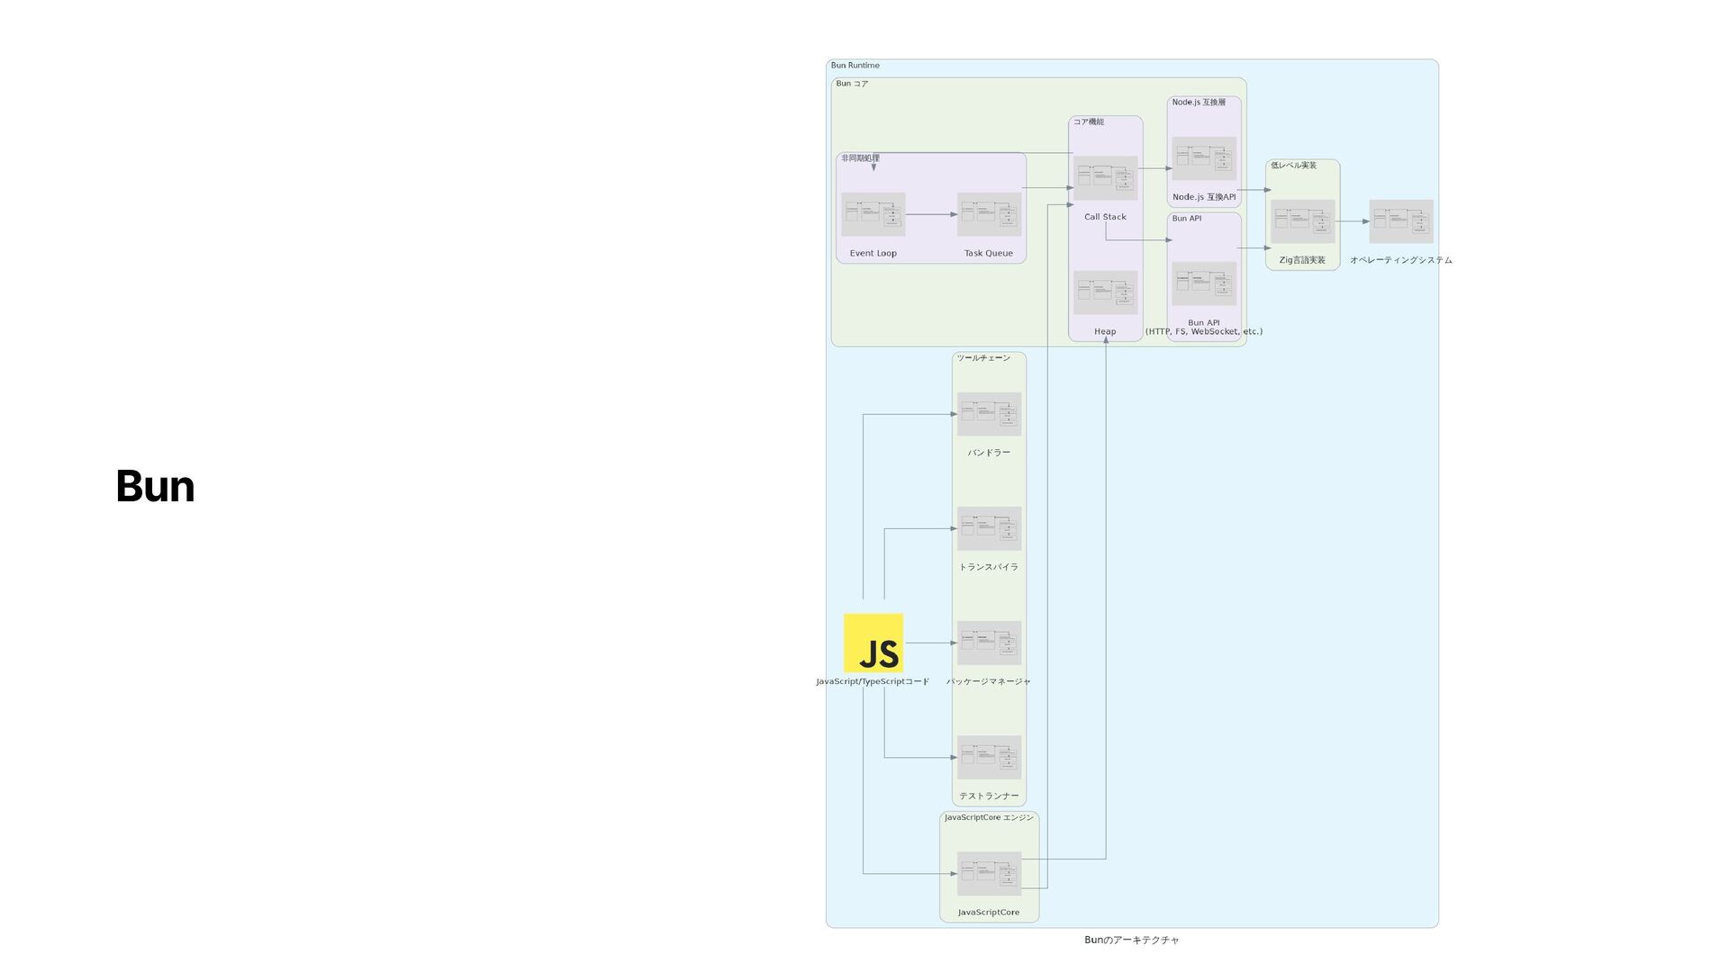Select the トランスパイラ node image
Screen dimensions: 1729x972
point(989,528)
